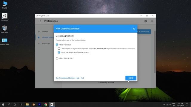The width and height of the screenshot is (191, 107).
Task: Switch to General preferences tab
Action: (45, 32)
